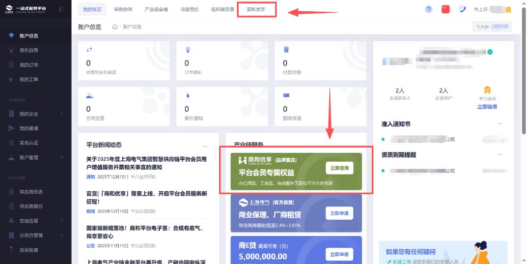Expand 我的企业 sidebar submenu

(x=62, y=114)
